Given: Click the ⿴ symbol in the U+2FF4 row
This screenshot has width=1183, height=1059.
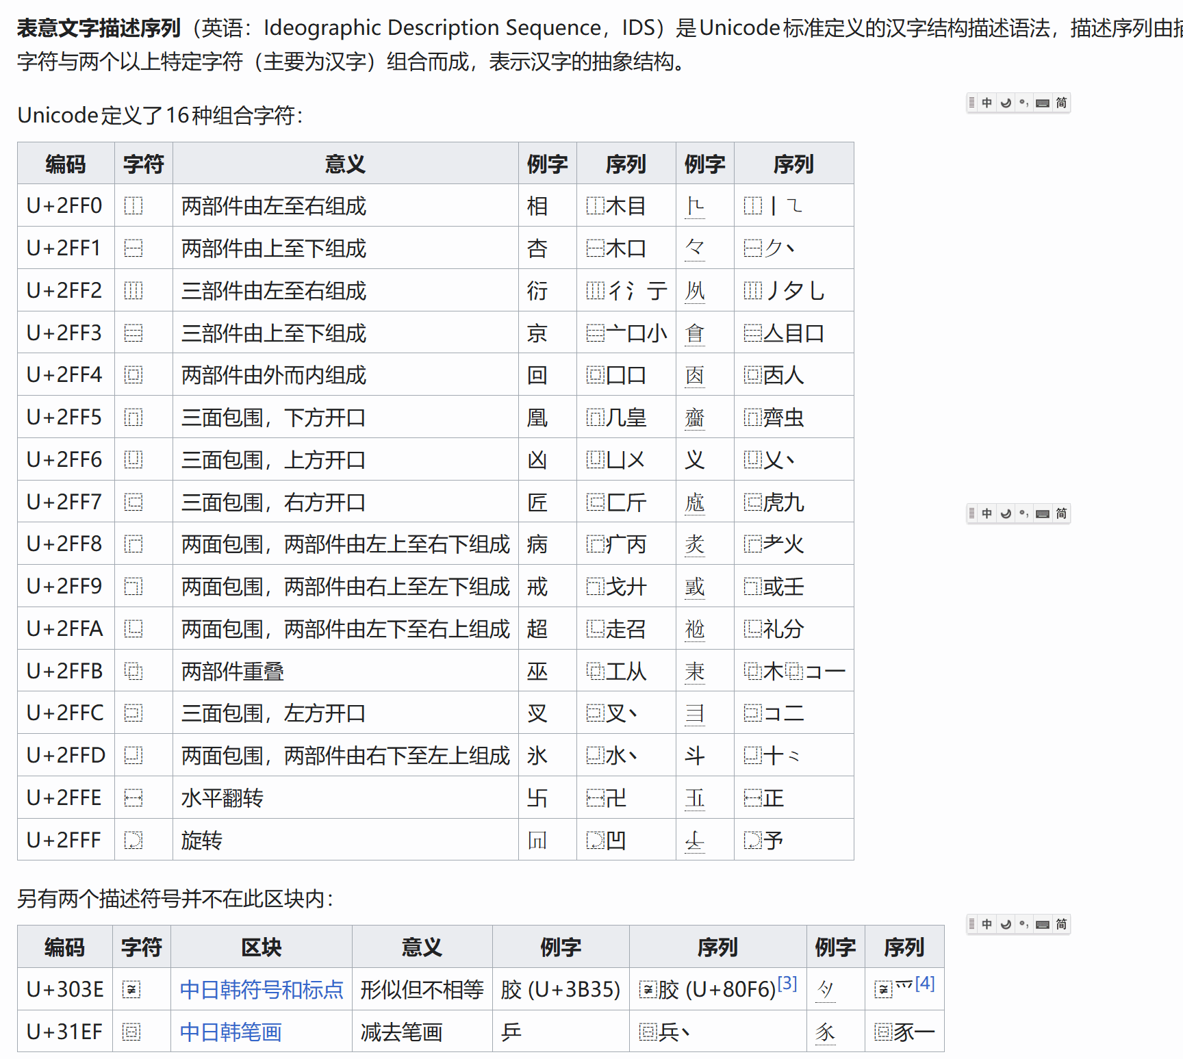Looking at the screenshot, I should pyautogui.click(x=133, y=374).
